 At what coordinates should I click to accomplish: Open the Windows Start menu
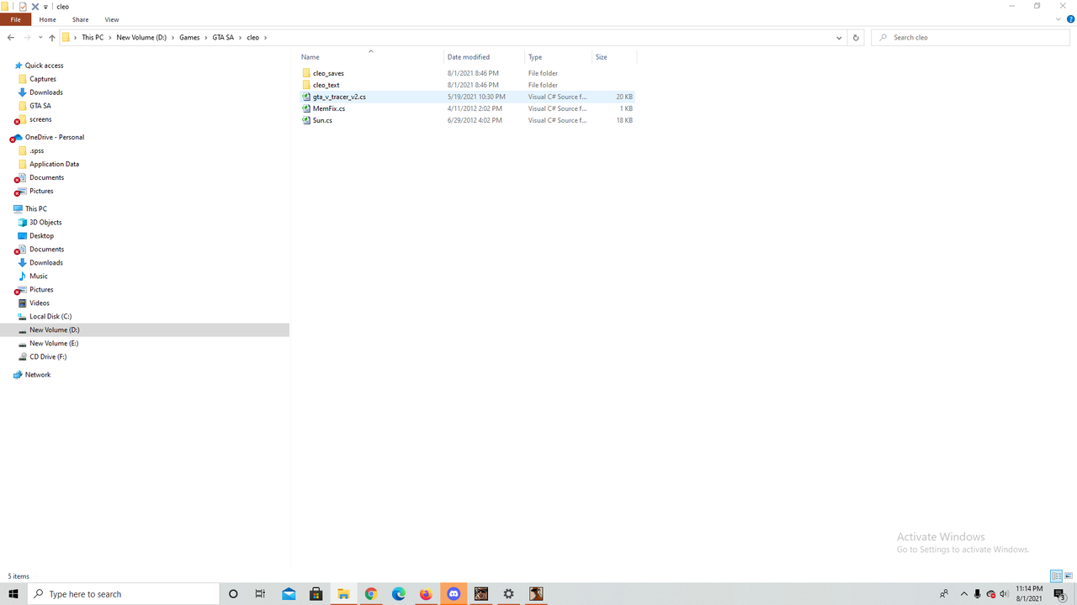(x=13, y=594)
